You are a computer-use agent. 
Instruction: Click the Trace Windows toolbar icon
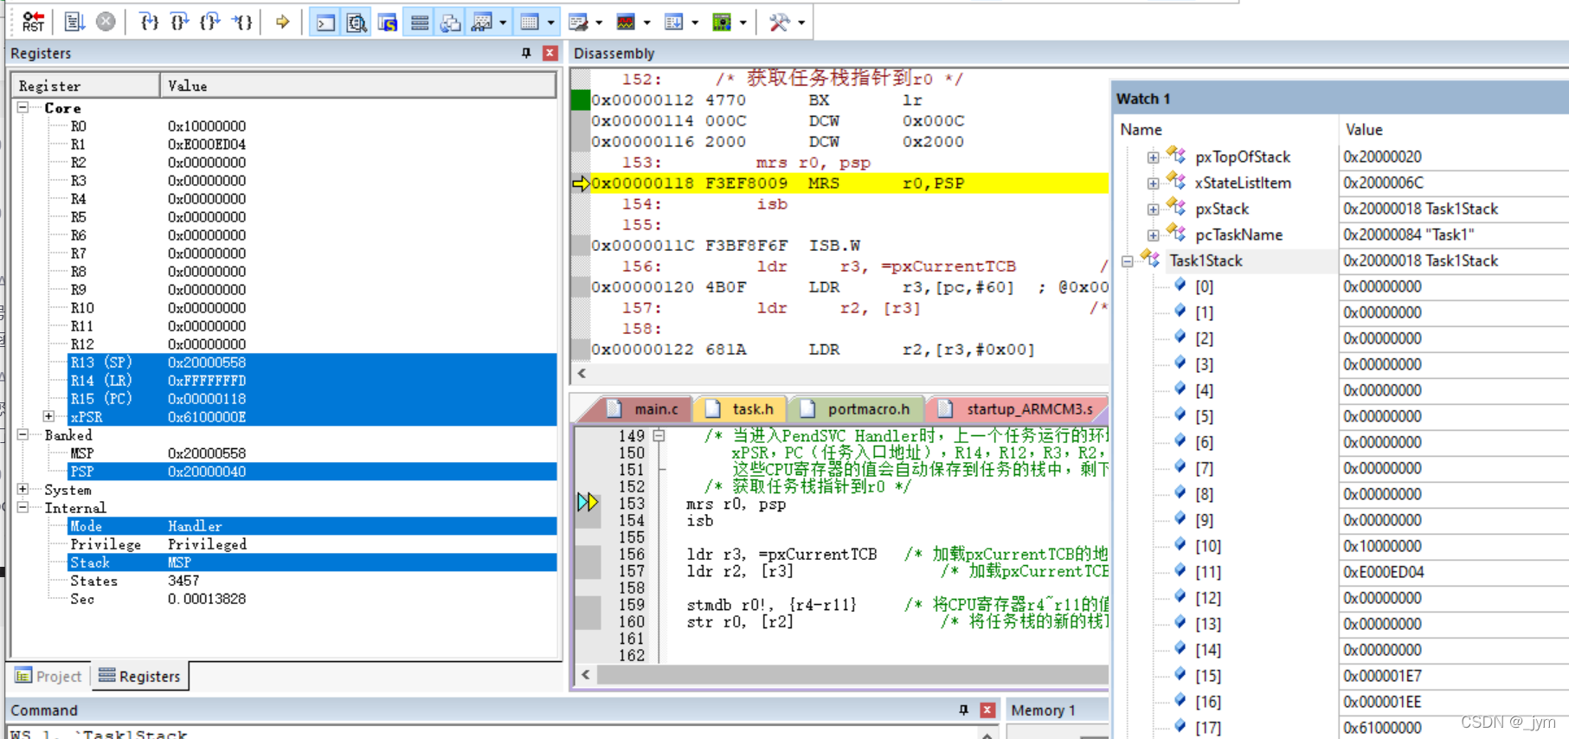point(674,22)
